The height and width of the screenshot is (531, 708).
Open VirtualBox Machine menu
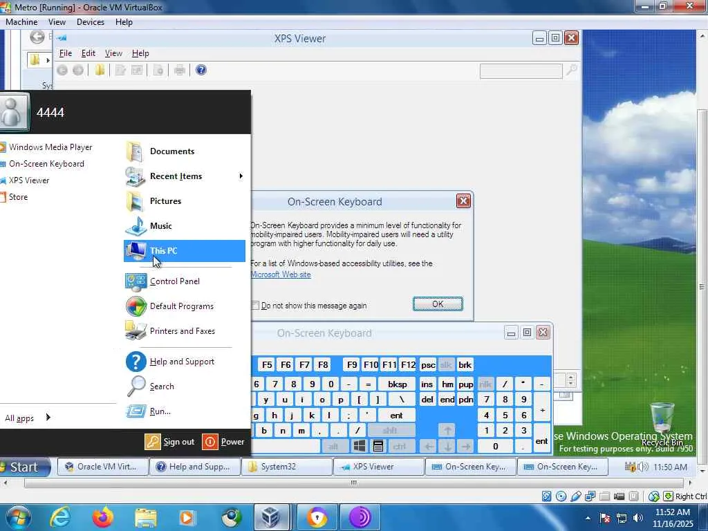21,22
